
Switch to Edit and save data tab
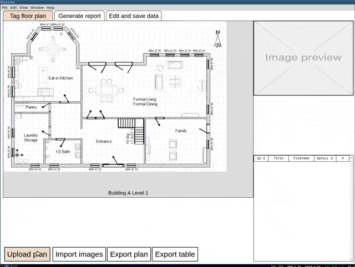[134, 16]
